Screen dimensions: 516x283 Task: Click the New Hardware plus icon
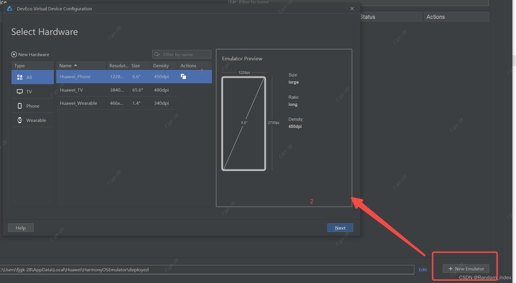point(14,54)
